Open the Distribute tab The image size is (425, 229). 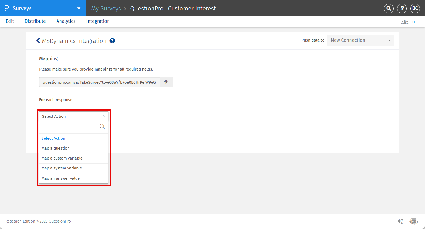click(35, 21)
